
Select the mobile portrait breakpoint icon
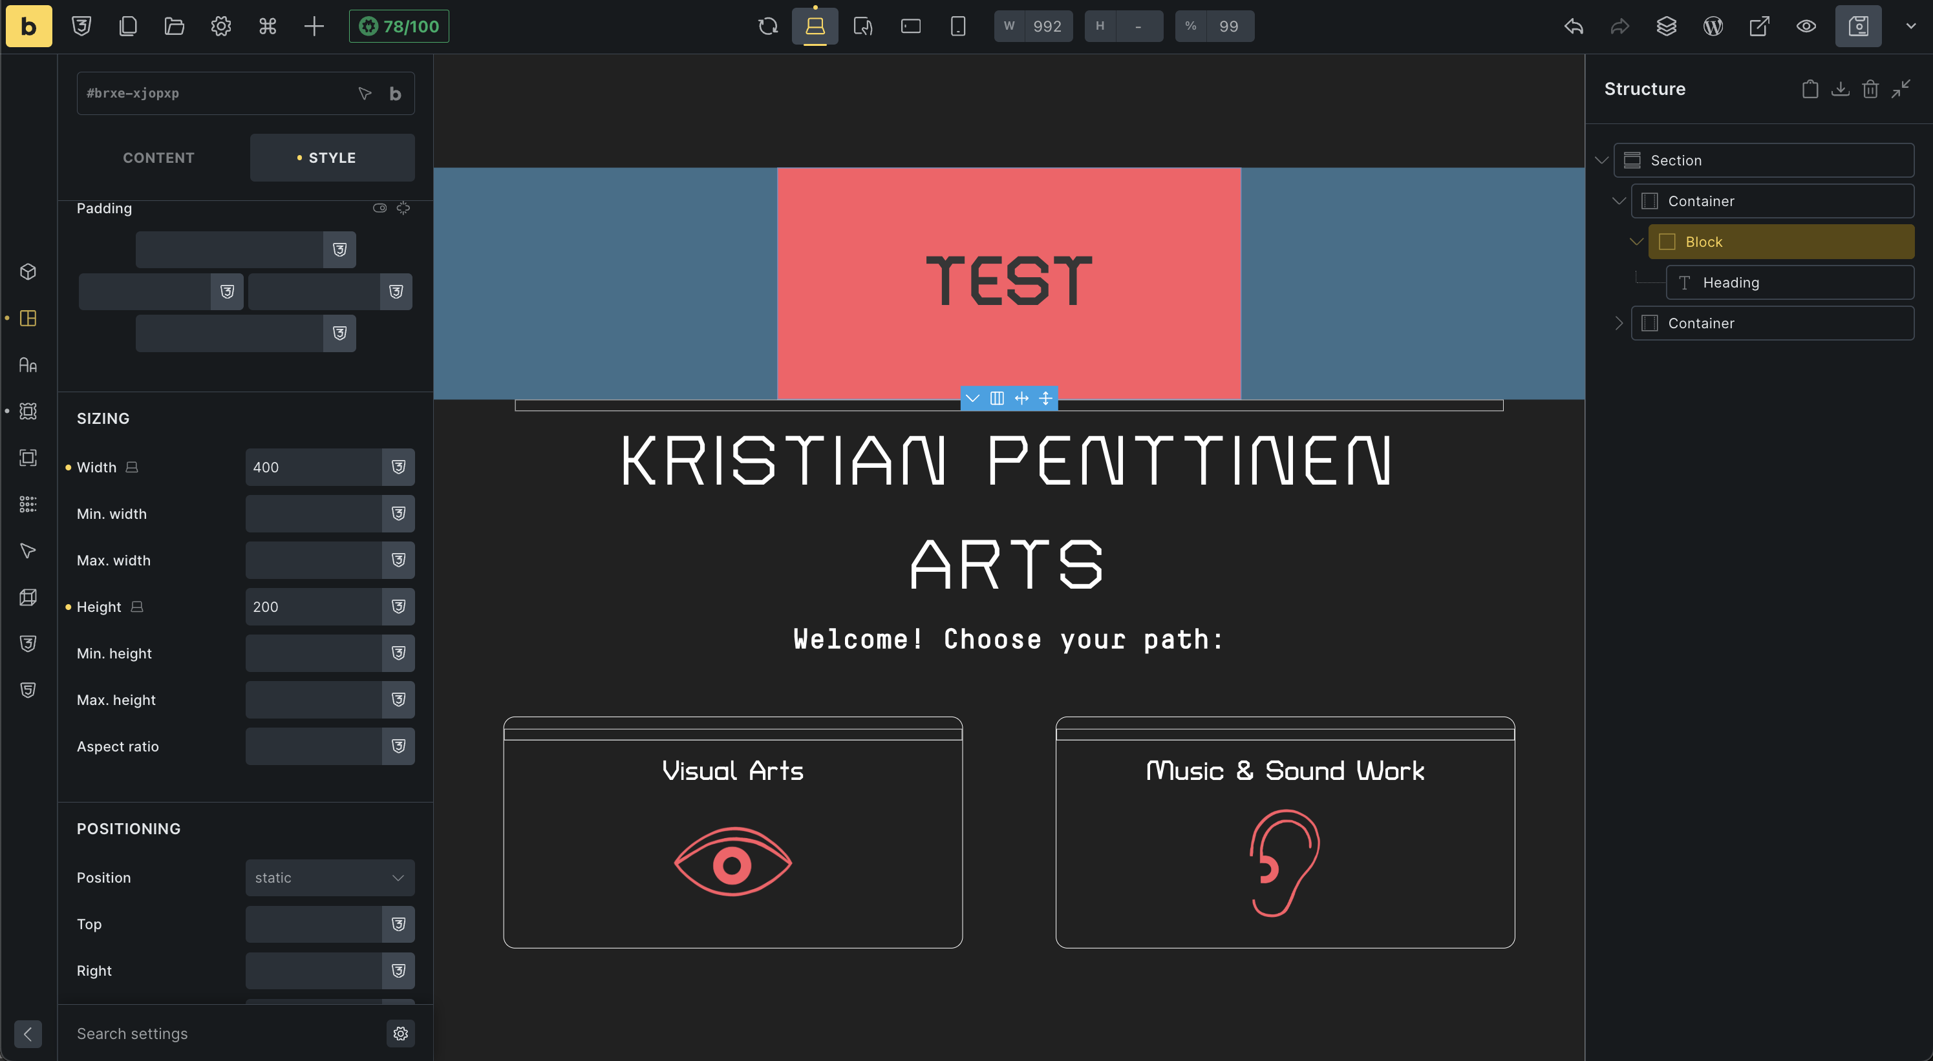point(957,26)
